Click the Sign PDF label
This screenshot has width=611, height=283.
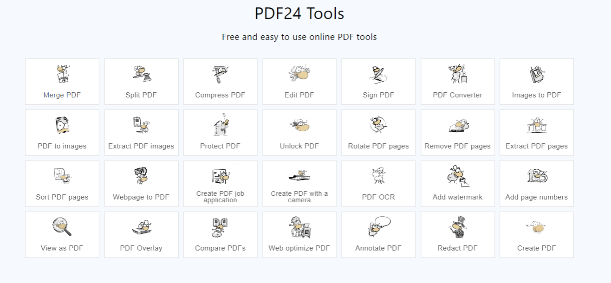coord(378,95)
